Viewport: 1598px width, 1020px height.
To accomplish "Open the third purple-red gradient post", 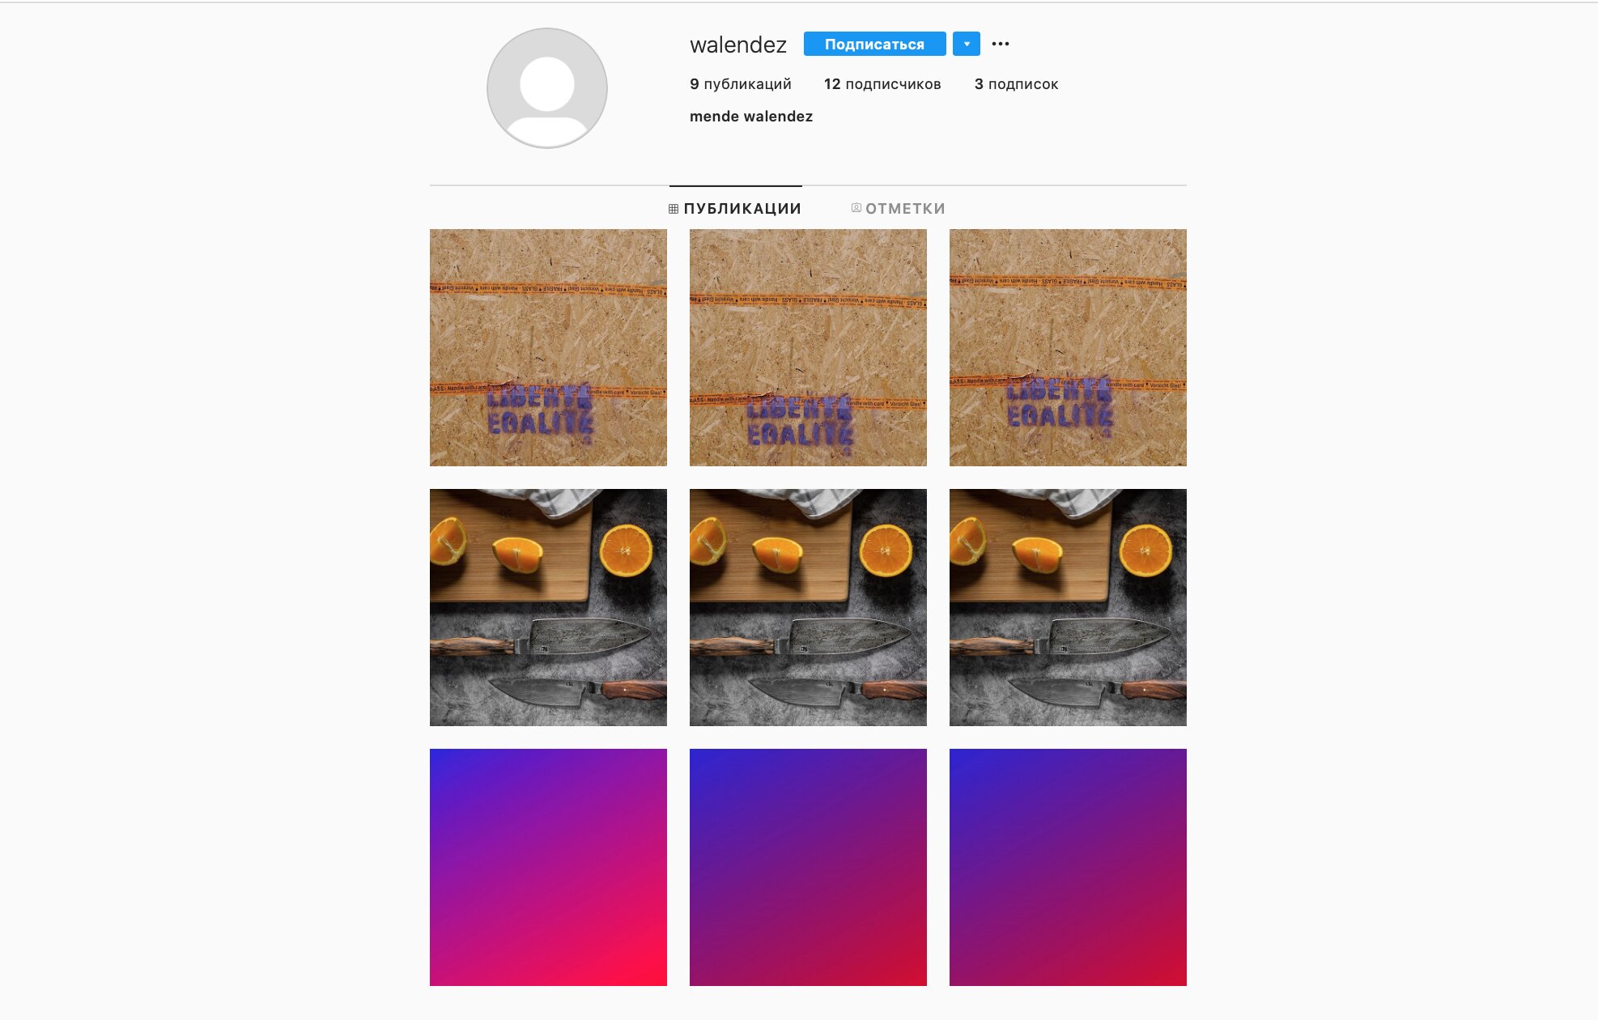I will click(1068, 867).
